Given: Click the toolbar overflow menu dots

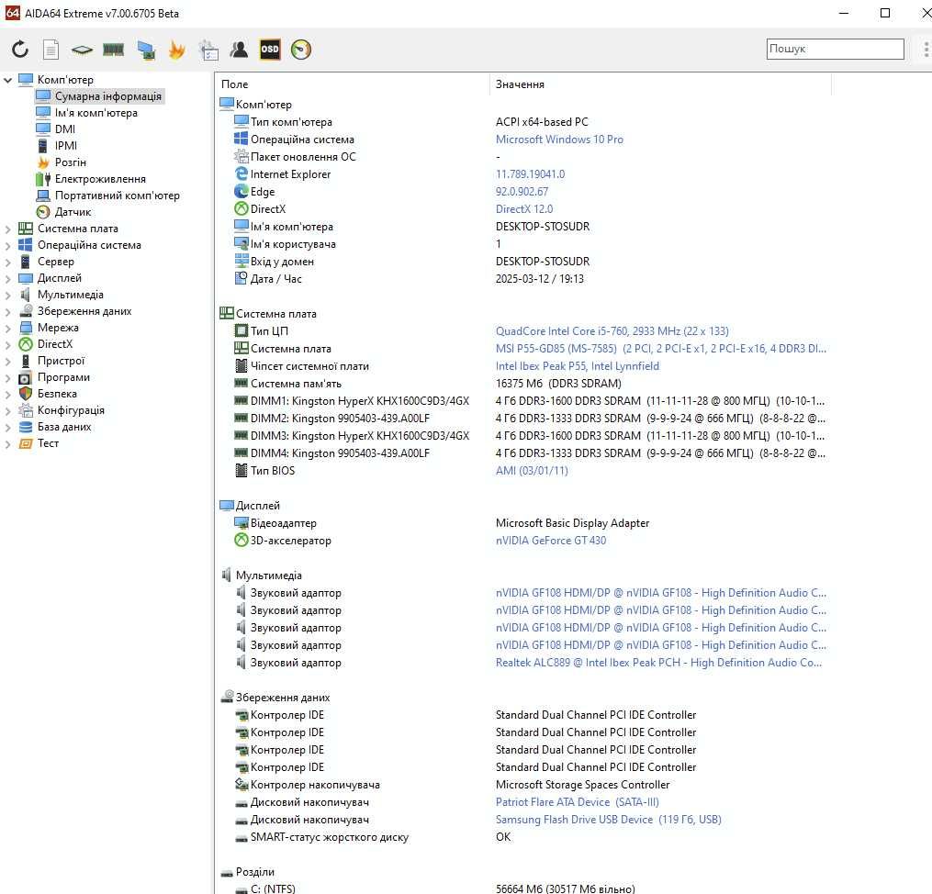Looking at the screenshot, I should (x=926, y=50).
